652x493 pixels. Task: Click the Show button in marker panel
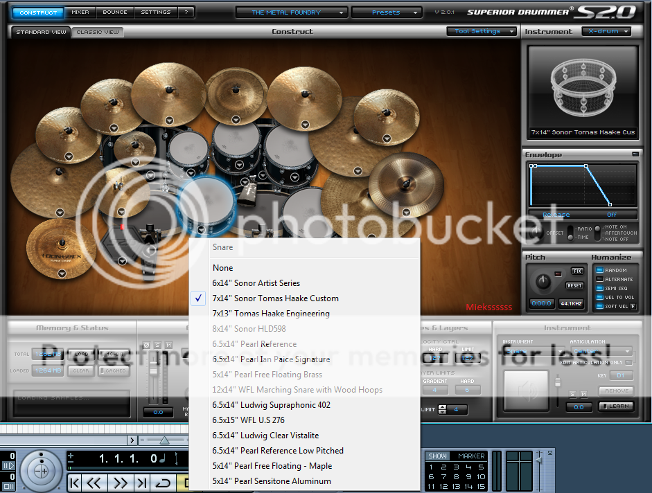(x=437, y=456)
